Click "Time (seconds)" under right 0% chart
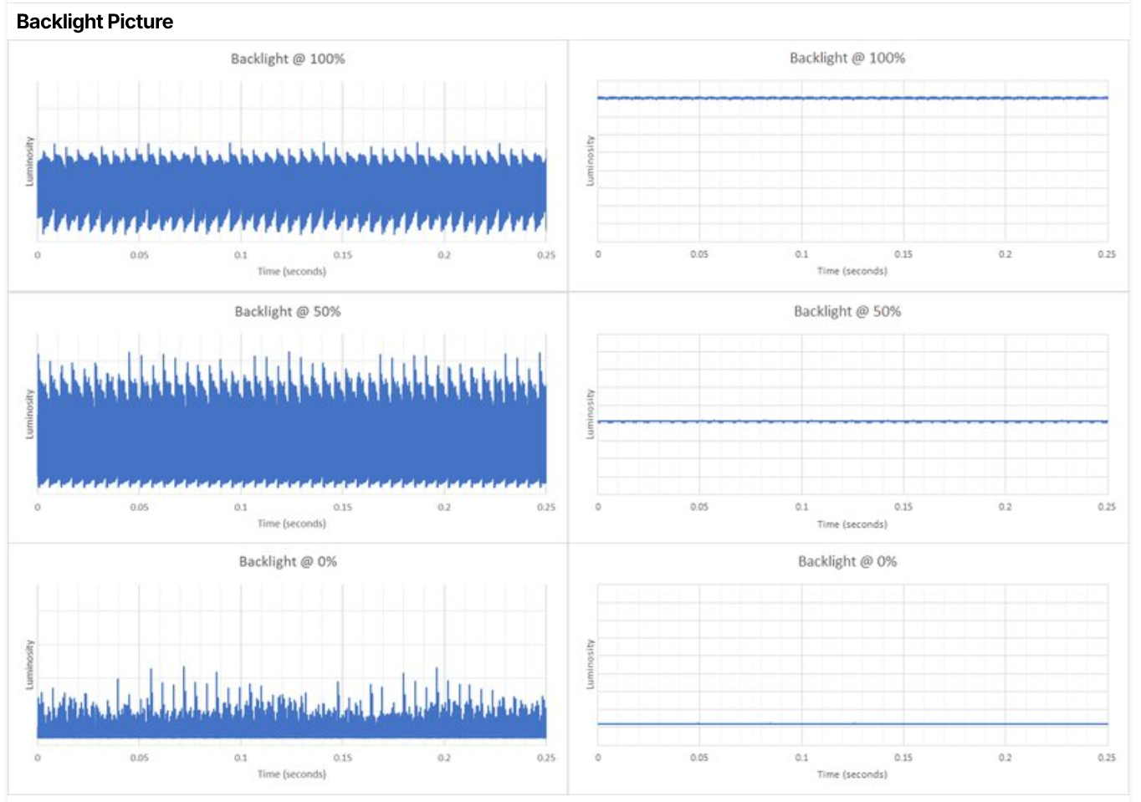Screen dimensions: 1141x802 click(x=852, y=774)
